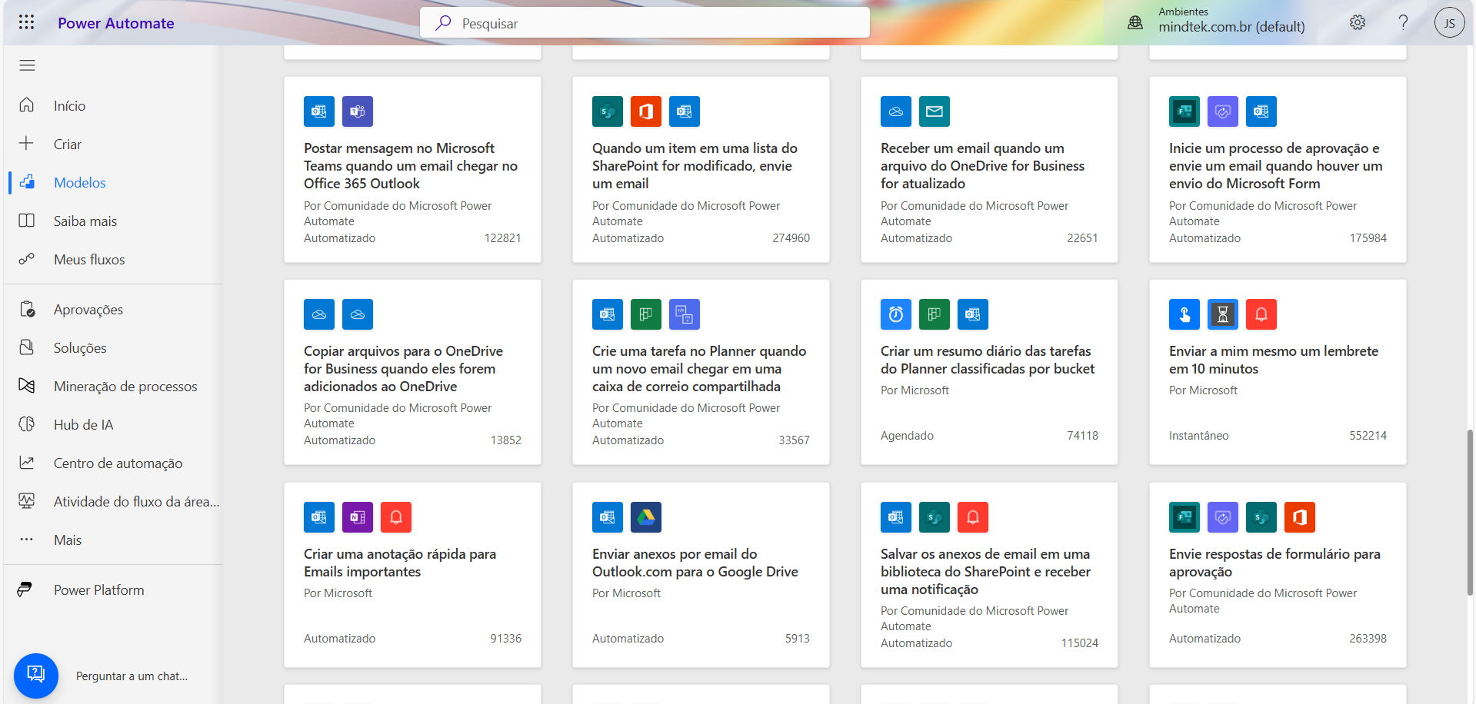1476x704 pixels.
Task: Click the Aprovações sidebar icon
Action: 27,309
